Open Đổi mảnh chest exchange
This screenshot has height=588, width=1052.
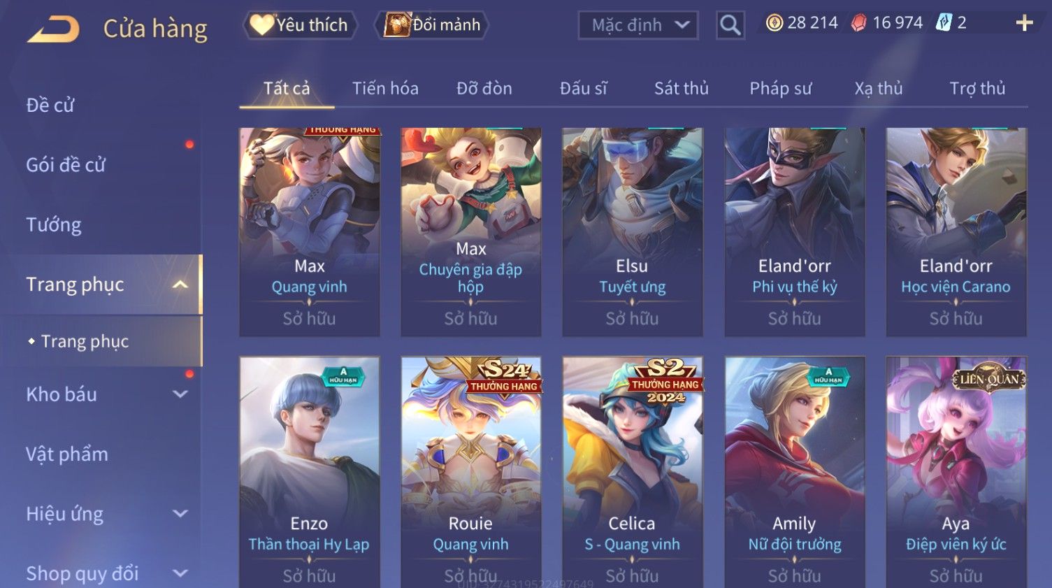tap(432, 25)
